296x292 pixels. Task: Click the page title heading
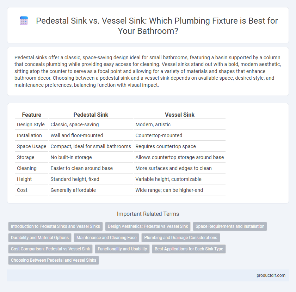[157, 26]
